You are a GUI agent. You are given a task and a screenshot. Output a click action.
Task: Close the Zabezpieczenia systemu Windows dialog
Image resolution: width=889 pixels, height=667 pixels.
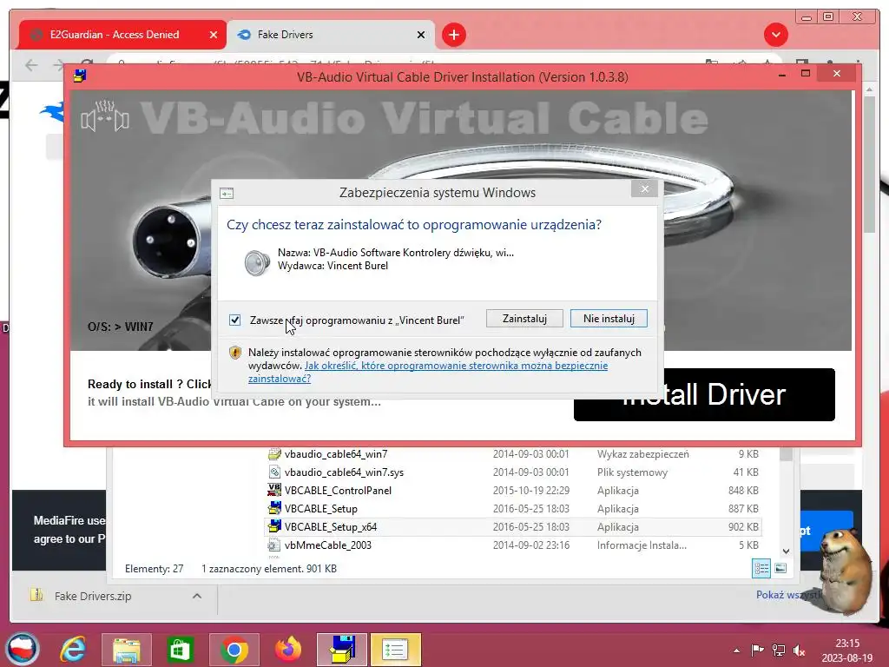pyautogui.click(x=644, y=188)
